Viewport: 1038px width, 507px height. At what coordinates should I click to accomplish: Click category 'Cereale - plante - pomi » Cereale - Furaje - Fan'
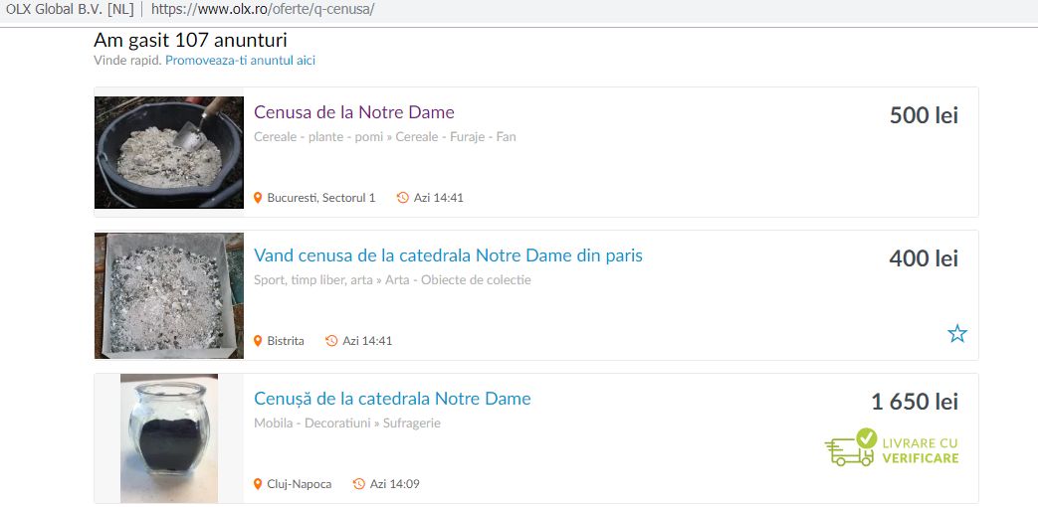384,137
